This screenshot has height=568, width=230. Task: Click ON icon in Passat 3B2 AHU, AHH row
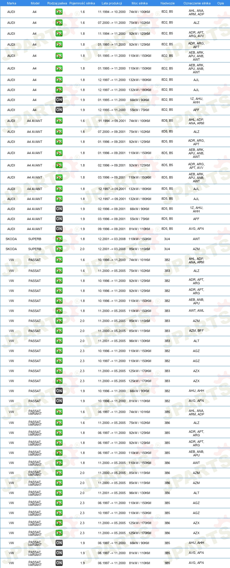(59, 391)
